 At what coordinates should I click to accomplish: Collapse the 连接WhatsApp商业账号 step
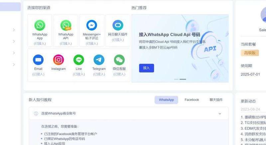pos(220,114)
